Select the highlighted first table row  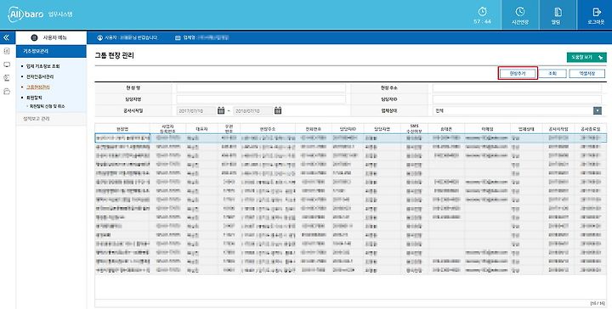point(351,138)
